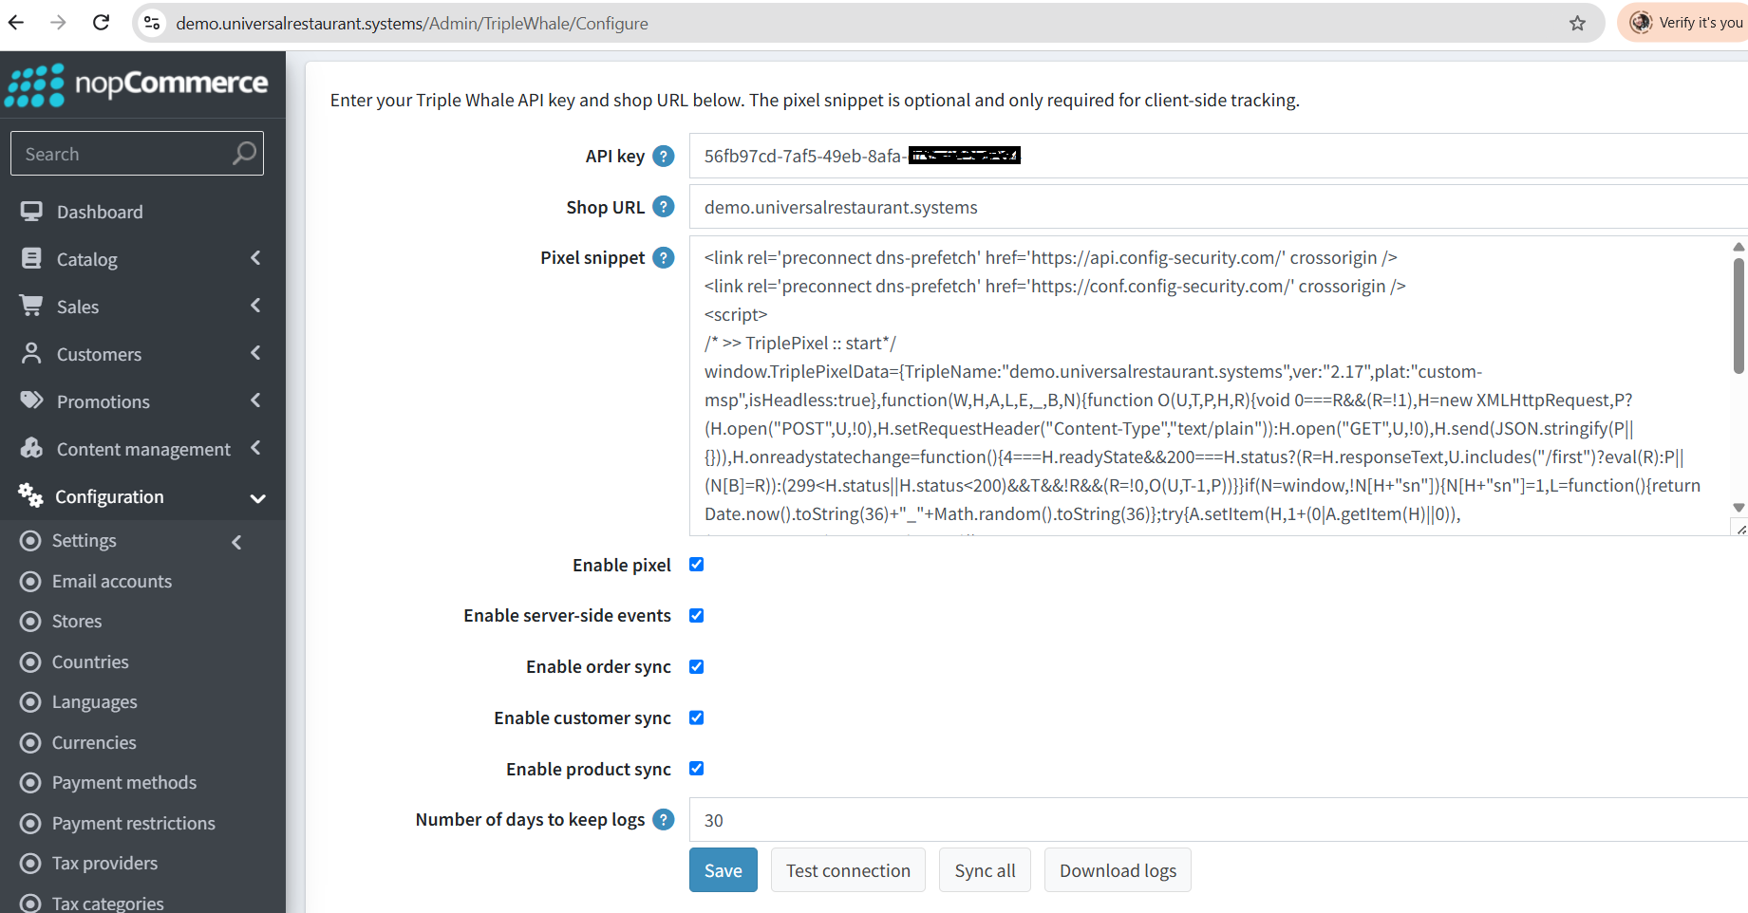Click the Number of days logs field
Screen dimensions: 1748x913
1218,820
